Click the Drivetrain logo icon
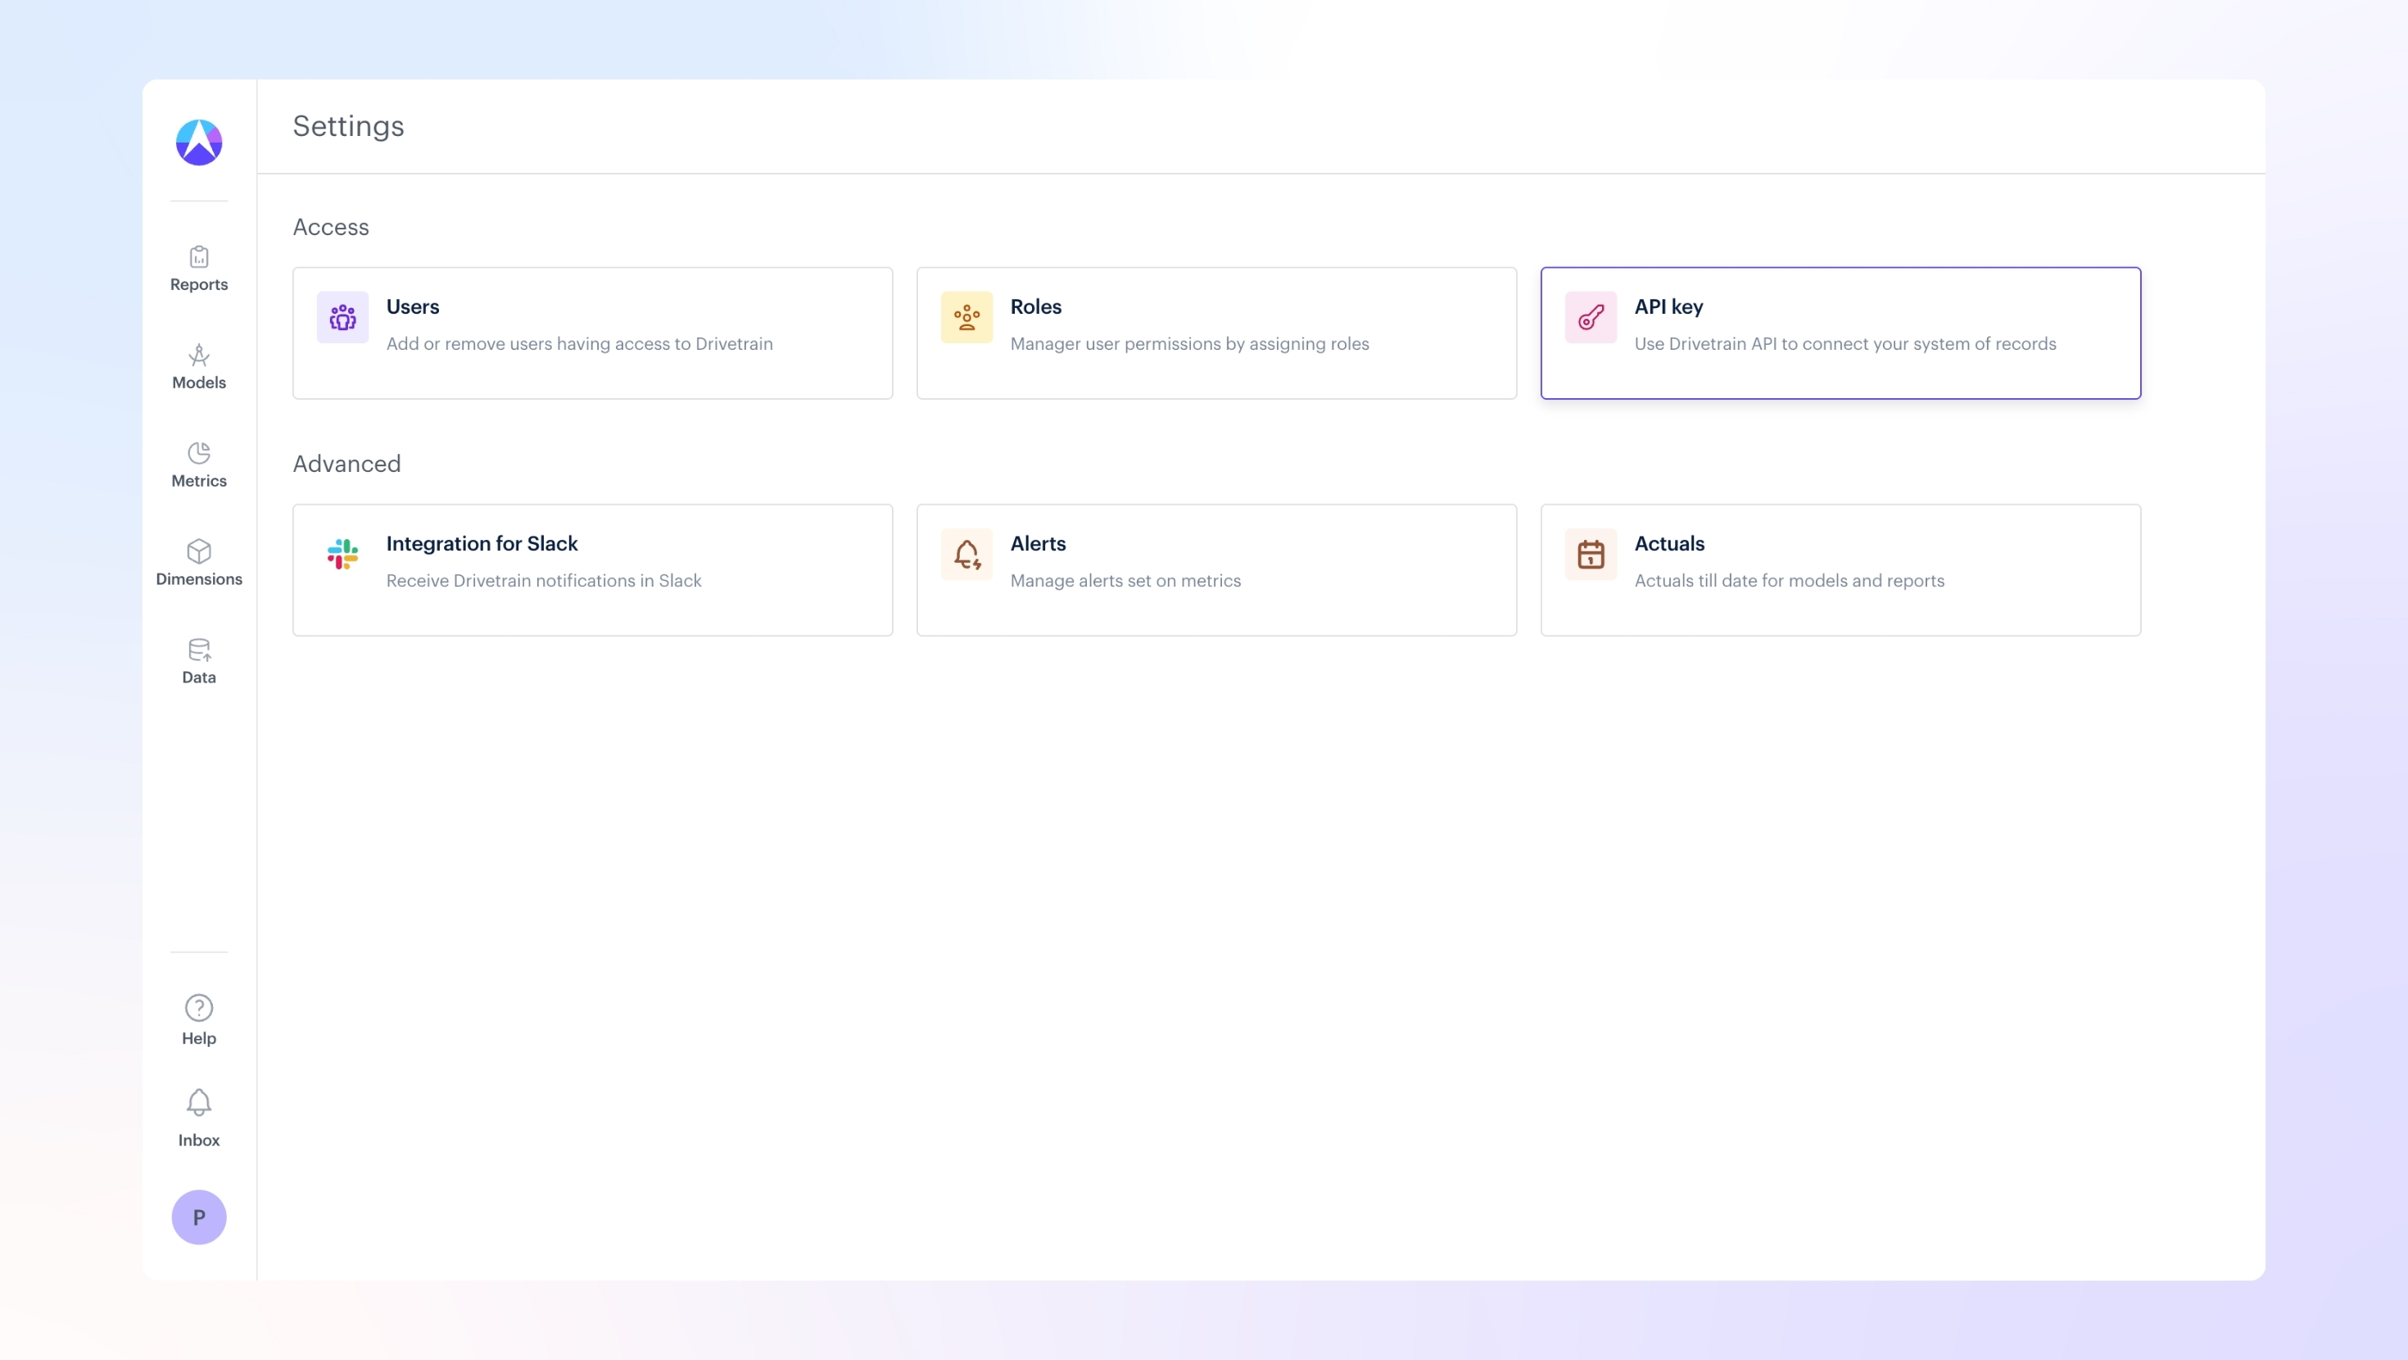The width and height of the screenshot is (2408, 1360). tap(199, 143)
